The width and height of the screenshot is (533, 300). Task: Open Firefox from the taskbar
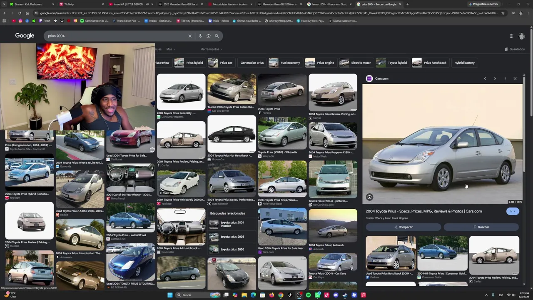(x=271, y=295)
